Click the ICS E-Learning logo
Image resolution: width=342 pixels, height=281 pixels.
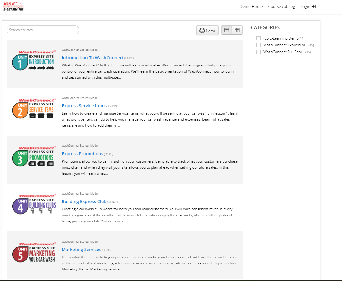(x=13, y=6)
